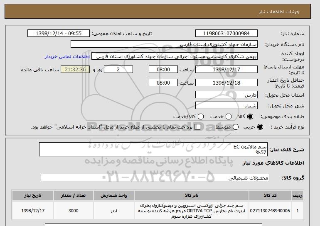Click the delivery city field شیراز
The width and height of the screenshot is (320, 226).
pyautogui.click(x=226, y=105)
